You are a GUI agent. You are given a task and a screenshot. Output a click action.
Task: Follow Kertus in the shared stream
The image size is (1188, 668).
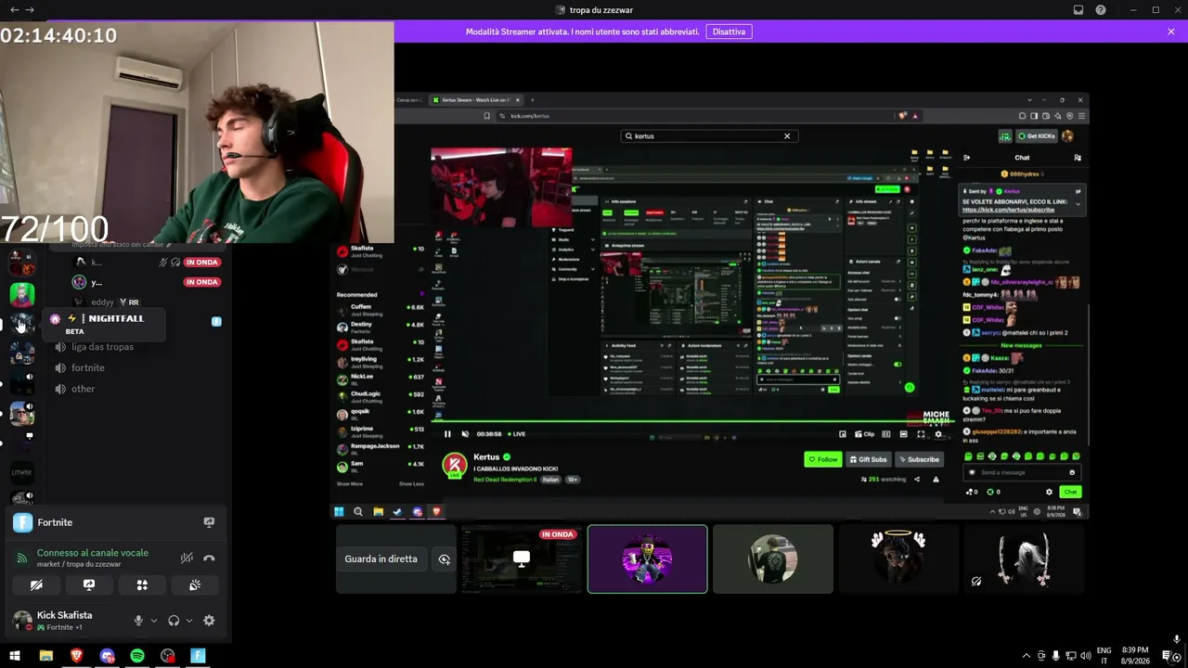click(x=822, y=459)
